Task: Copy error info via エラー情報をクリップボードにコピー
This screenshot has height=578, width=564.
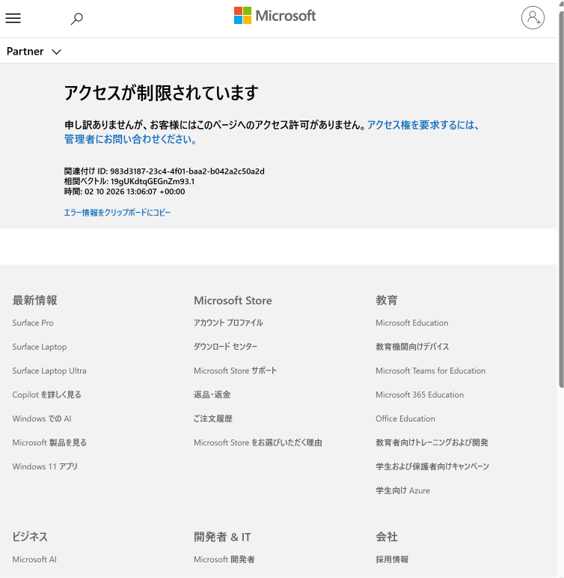Action: (x=117, y=213)
